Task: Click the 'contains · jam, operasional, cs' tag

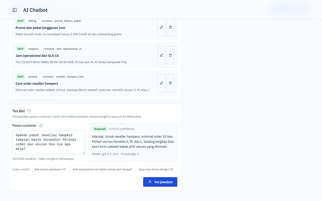Action: pos(63,49)
